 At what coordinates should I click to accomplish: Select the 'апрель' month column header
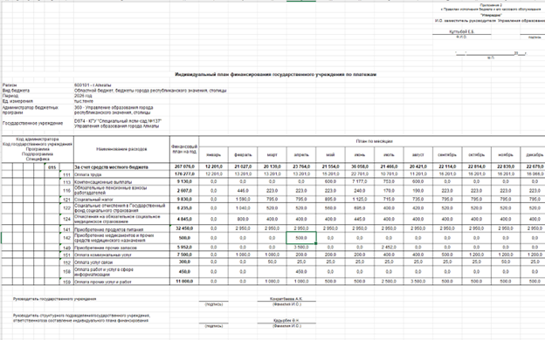click(x=301, y=154)
